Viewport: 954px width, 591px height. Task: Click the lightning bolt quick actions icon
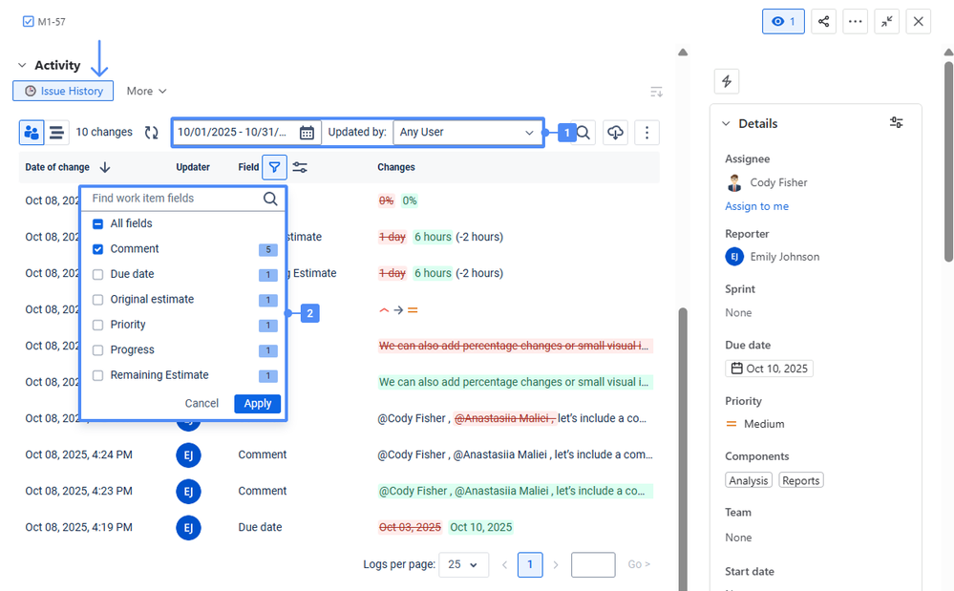coord(726,81)
